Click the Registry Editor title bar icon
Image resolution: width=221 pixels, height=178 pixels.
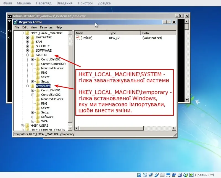pos(16,22)
